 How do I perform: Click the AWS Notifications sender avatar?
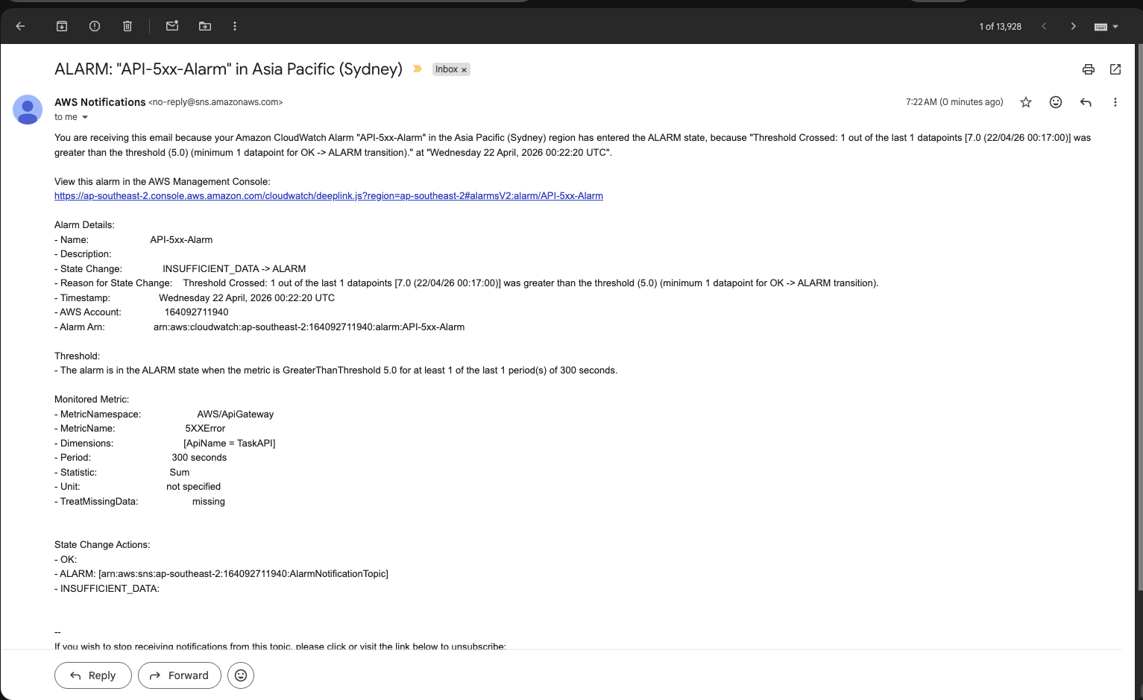tap(28, 110)
